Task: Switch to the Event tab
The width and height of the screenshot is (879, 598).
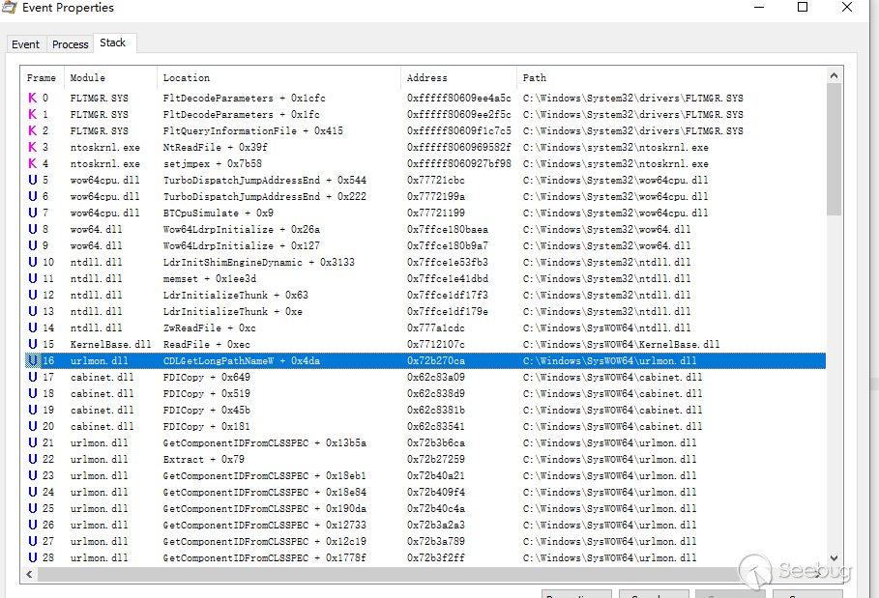Action: pyautogui.click(x=26, y=44)
